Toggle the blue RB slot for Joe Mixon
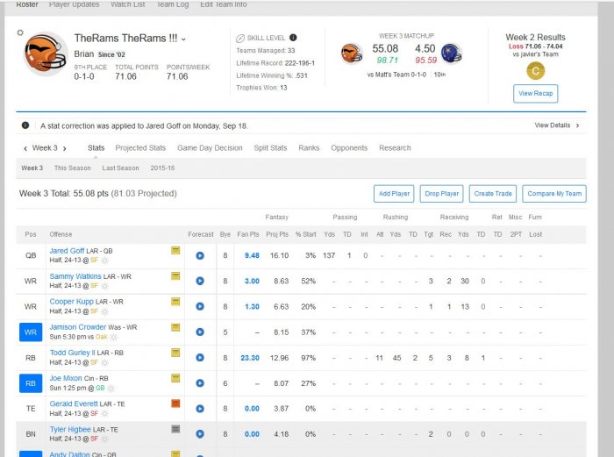The height and width of the screenshot is (457, 614). pos(31,383)
